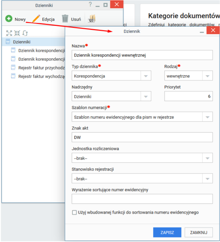Click the ZAPISZ button
Screen dimensions: 220x242
tap(167, 232)
